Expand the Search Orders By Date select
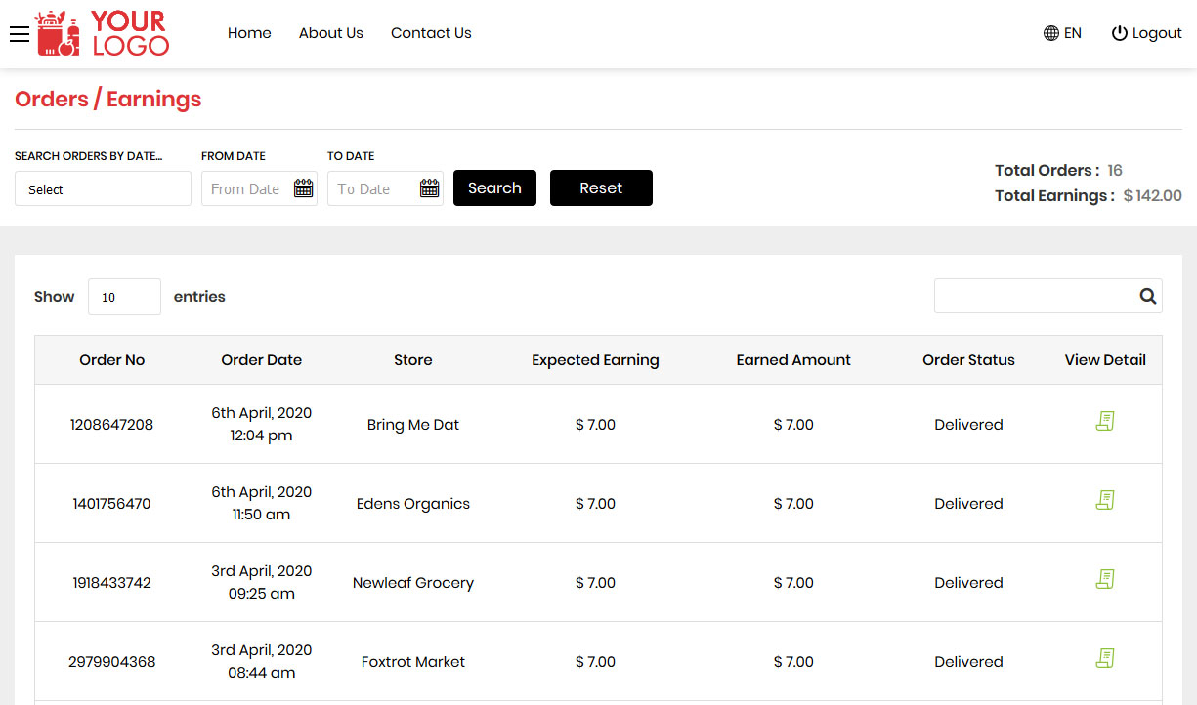The image size is (1197, 705). click(103, 188)
